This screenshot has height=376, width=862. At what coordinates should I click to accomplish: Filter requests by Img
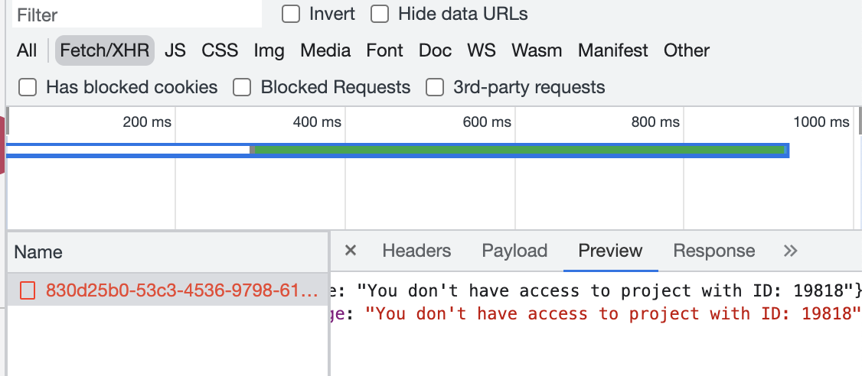click(269, 50)
